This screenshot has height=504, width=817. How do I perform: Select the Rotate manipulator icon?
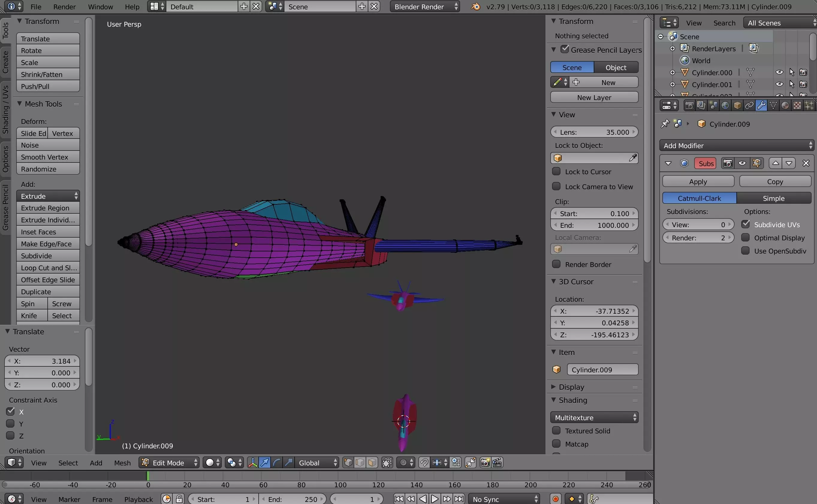[276, 463]
